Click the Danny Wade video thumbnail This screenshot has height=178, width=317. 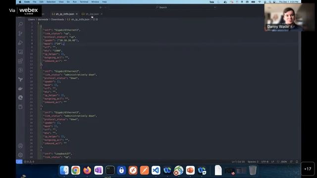[289, 17]
